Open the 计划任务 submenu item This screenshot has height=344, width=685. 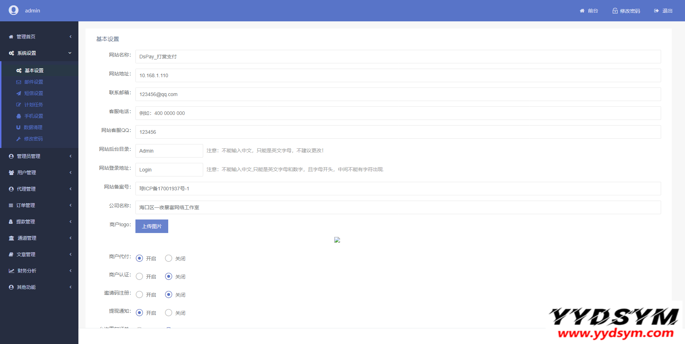pos(34,105)
